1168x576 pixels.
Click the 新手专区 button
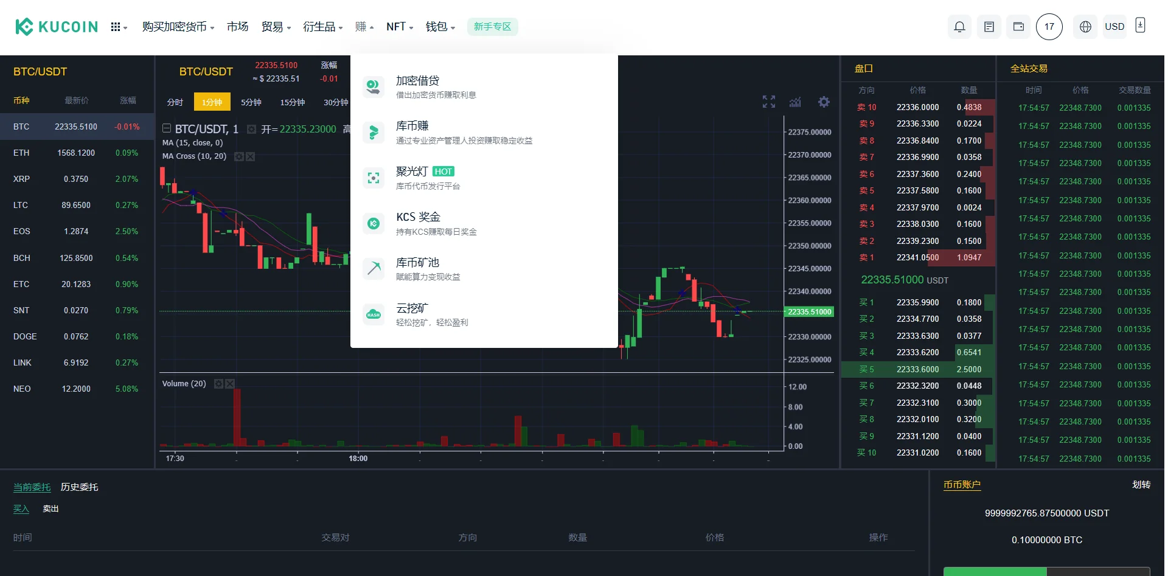[x=492, y=27]
